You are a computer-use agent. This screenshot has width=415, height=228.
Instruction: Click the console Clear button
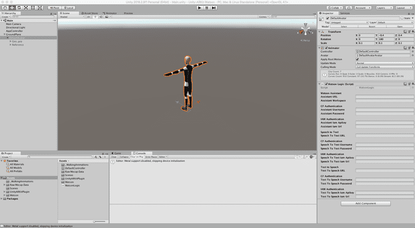[x=114, y=157]
